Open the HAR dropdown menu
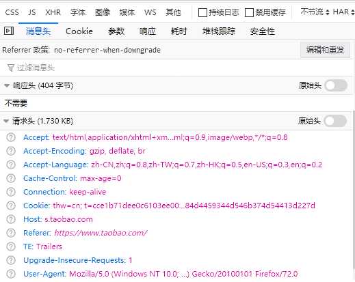The width and height of the screenshot is (355, 282). pyautogui.click(x=343, y=12)
